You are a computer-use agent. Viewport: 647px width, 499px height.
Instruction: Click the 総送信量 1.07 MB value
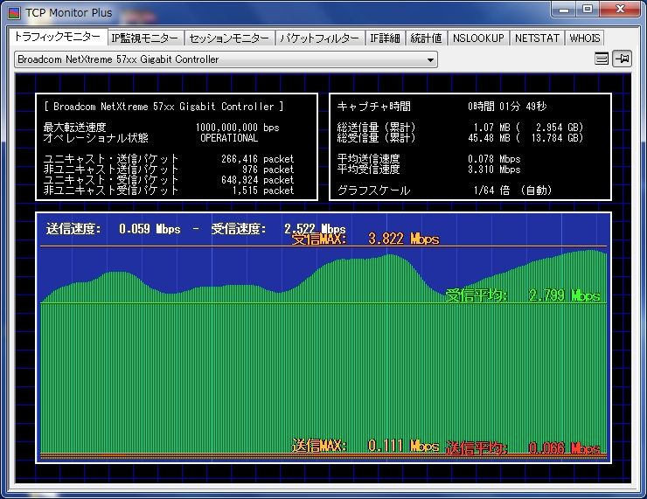491,128
